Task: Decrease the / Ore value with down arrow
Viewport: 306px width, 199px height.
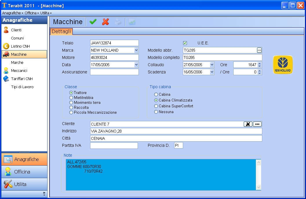Action: point(259,73)
